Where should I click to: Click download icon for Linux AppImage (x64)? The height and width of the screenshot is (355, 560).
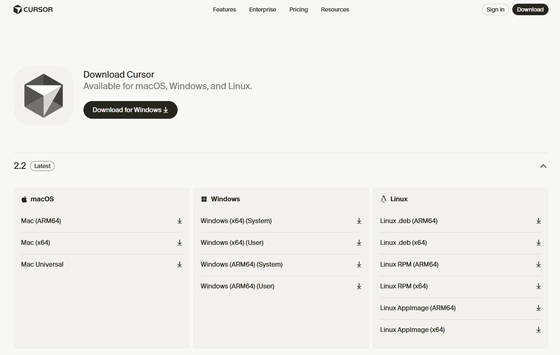coord(539,330)
